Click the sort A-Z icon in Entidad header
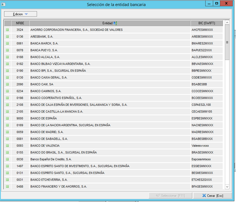 [x=115, y=23]
